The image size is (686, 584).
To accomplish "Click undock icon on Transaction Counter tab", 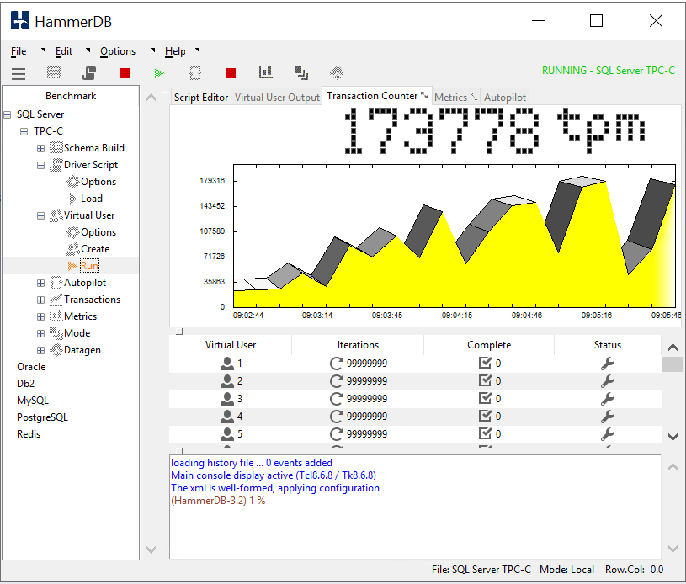I will click(424, 95).
